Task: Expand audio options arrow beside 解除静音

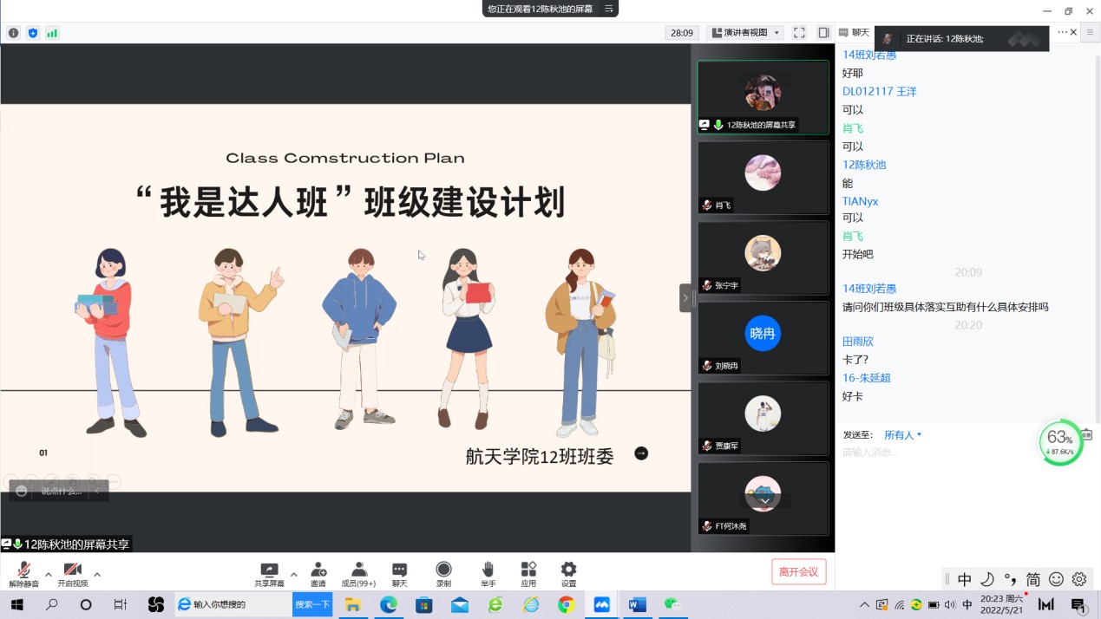Action: tap(49, 574)
